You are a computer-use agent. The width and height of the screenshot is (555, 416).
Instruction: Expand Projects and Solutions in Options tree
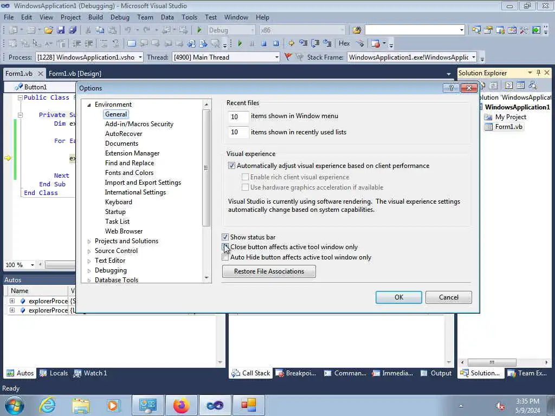[89, 241]
